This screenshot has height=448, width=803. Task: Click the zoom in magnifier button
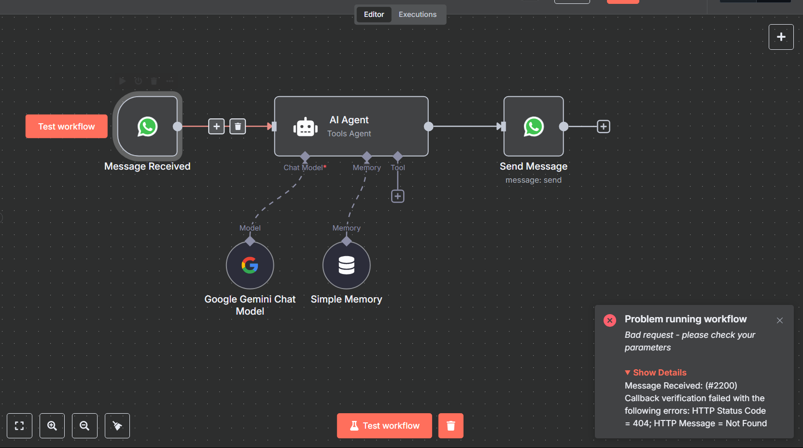point(52,426)
